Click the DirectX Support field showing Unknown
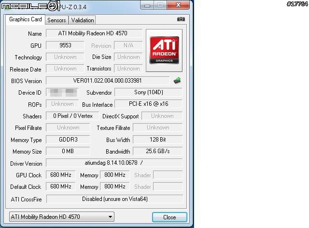 162,116
